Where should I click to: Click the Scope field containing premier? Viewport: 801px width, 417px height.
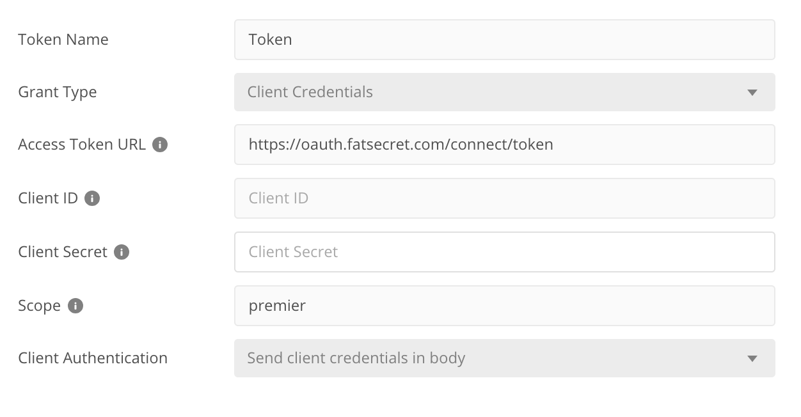[x=504, y=306]
